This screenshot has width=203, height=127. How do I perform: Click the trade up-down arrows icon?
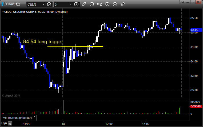click(123, 4)
